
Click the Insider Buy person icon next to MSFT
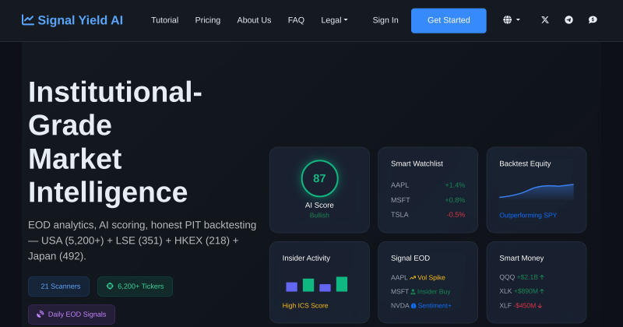point(414,292)
